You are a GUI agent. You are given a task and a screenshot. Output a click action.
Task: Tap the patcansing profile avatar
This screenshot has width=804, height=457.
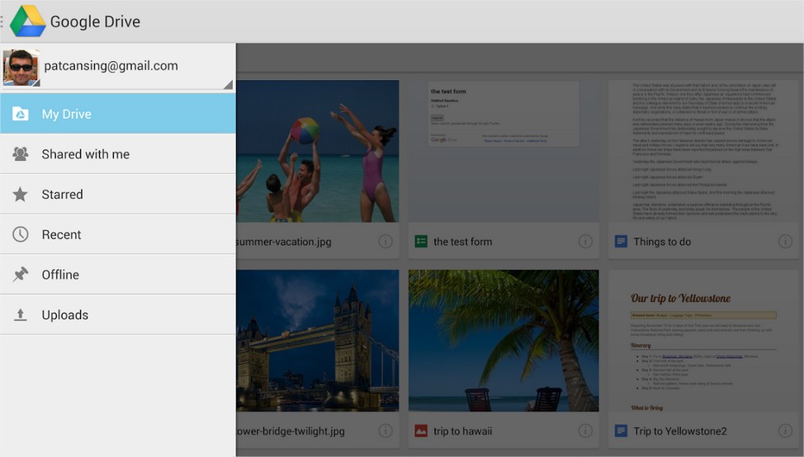pos(21,68)
